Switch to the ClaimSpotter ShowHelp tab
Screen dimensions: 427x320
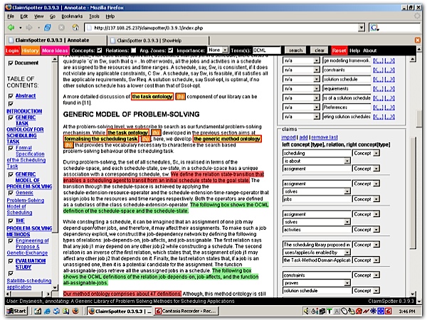158,41
